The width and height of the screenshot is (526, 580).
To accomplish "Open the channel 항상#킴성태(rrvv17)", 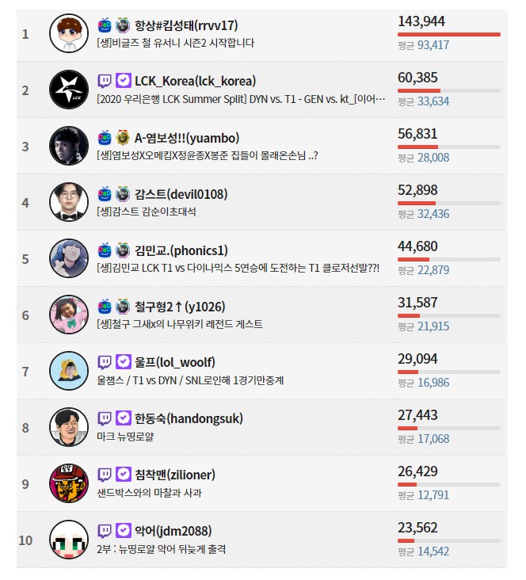I will click(186, 25).
